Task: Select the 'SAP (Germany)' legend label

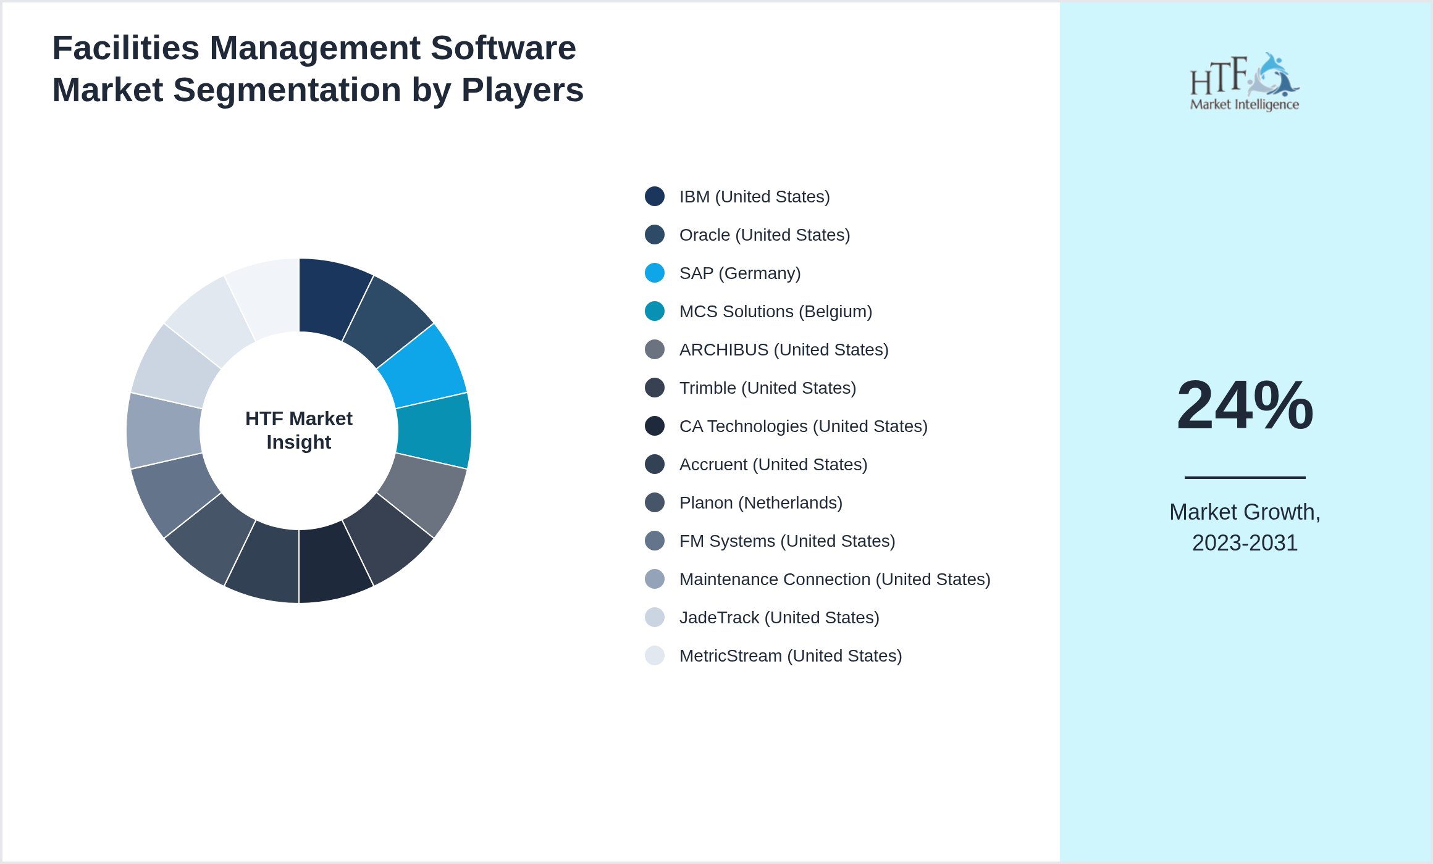Action: point(740,273)
